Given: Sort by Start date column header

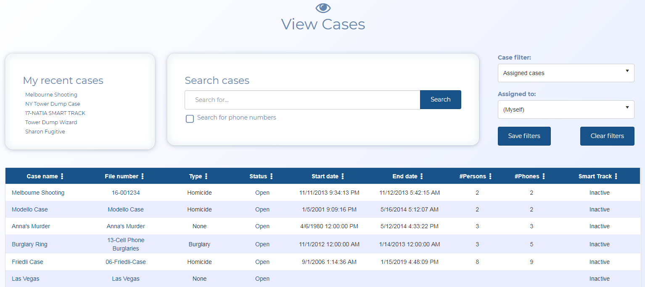Looking at the screenshot, I should coord(325,176).
